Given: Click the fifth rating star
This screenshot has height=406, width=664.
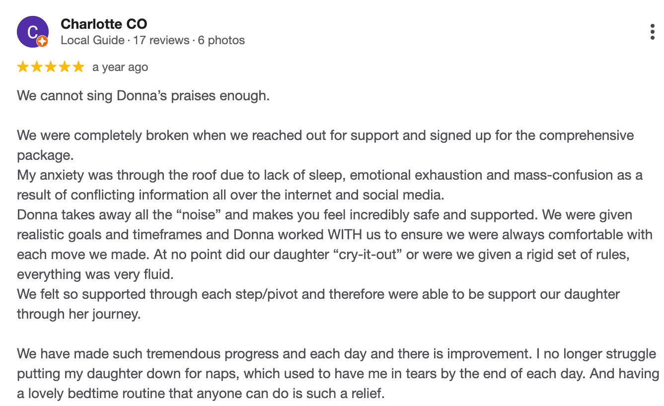Looking at the screenshot, I should (x=78, y=67).
